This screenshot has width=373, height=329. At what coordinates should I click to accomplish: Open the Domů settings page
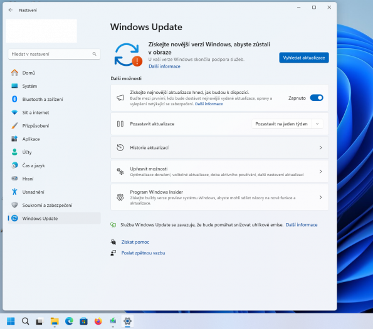[x=55, y=73]
